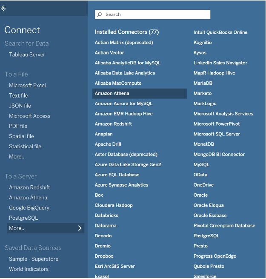Expand the To a Server More arrow
This screenshot has width=266, height=279.
point(80,228)
